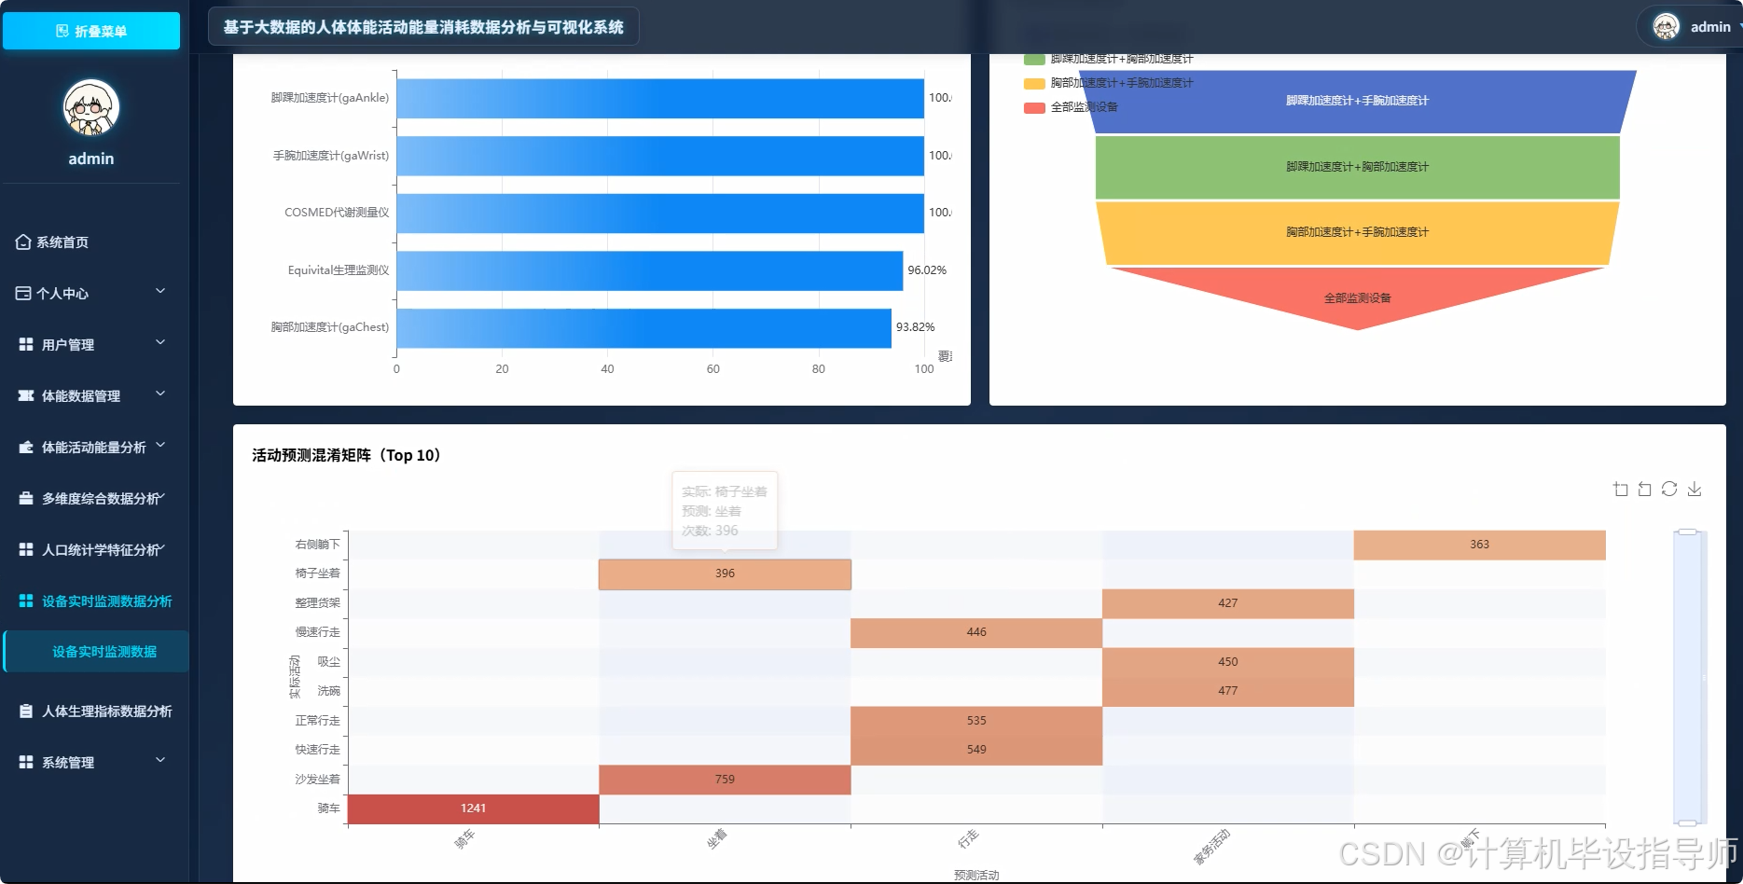Click the admin avatar in the top-right corner
The width and height of the screenshot is (1743, 884).
click(1667, 26)
